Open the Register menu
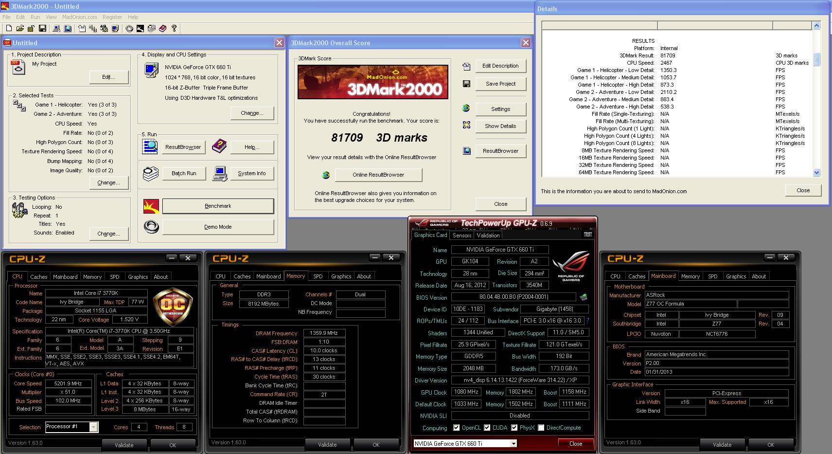 tap(112, 17)
